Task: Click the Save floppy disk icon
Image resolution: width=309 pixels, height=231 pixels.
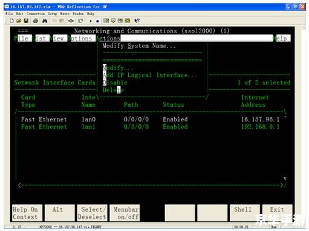Action: [26, 21]
